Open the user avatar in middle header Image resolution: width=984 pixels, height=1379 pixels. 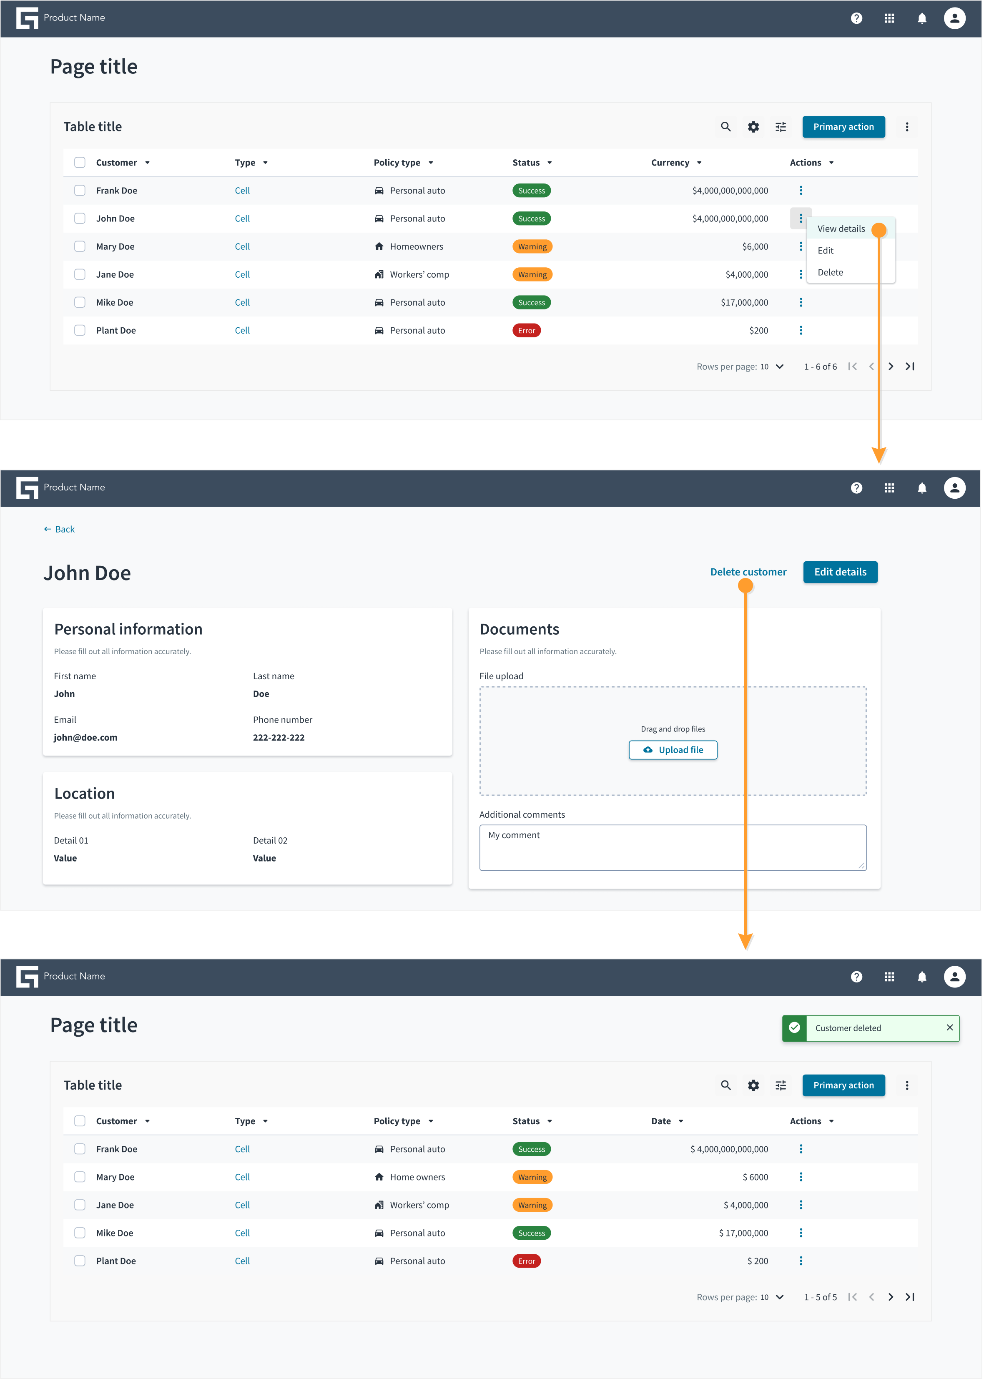click(x=955, y=488)
